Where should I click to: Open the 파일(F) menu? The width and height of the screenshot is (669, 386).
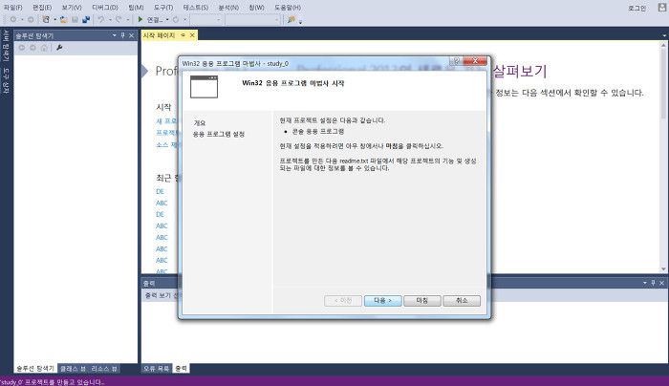click(13, 8)
